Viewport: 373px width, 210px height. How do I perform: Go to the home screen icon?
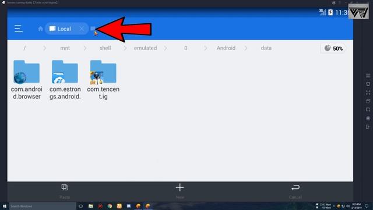[x=40, y=29]
